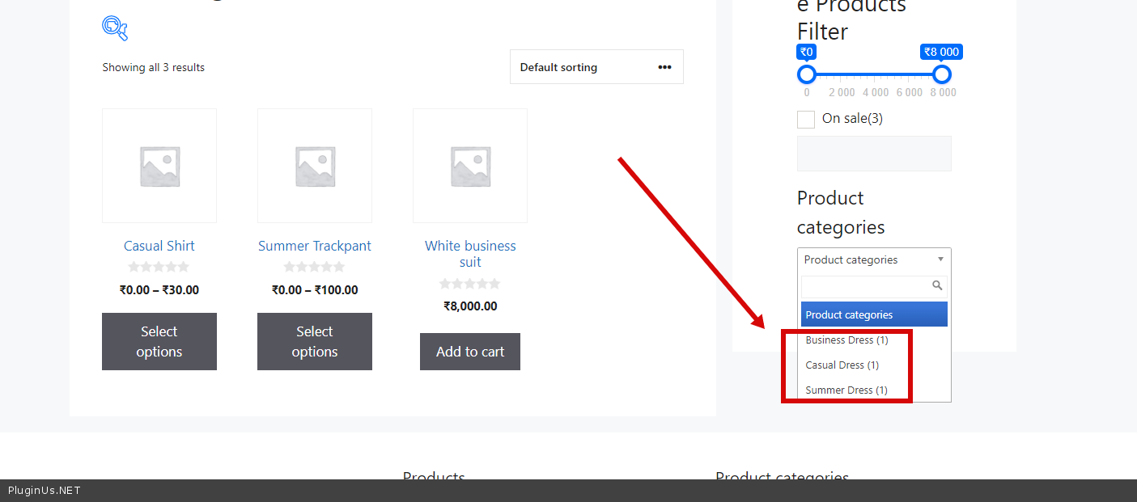Select Business Dress (1) category option
The width and height of the screenshot is (1137, 502).
tap(846, 340)
